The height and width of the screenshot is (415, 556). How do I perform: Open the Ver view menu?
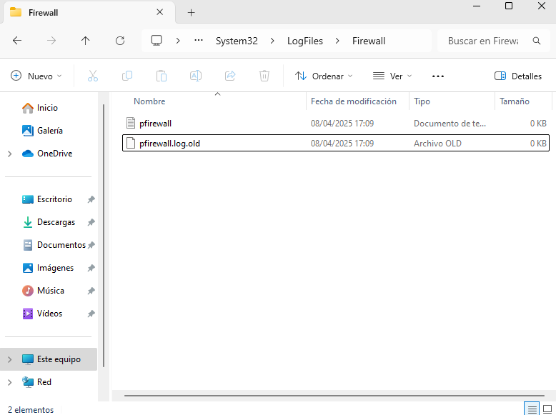coord(392,76)
